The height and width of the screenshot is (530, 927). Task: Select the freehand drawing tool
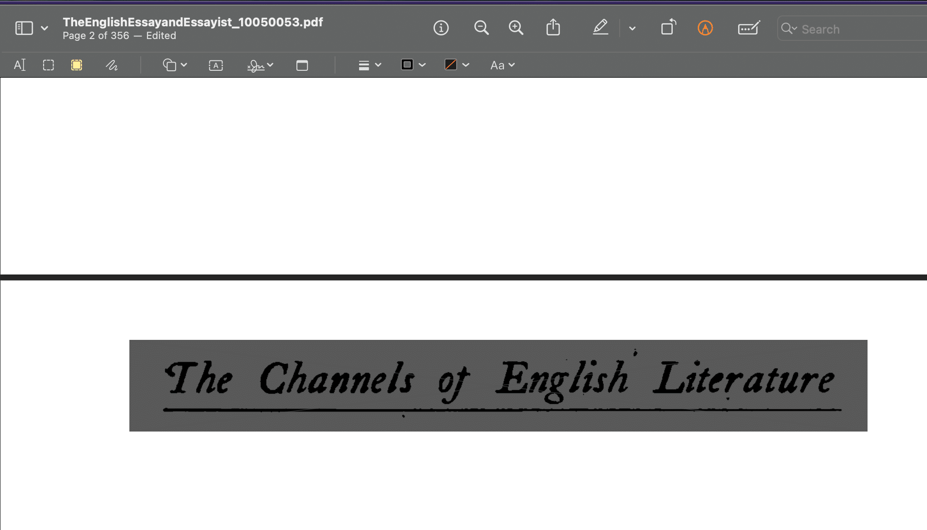coord(111,65)
